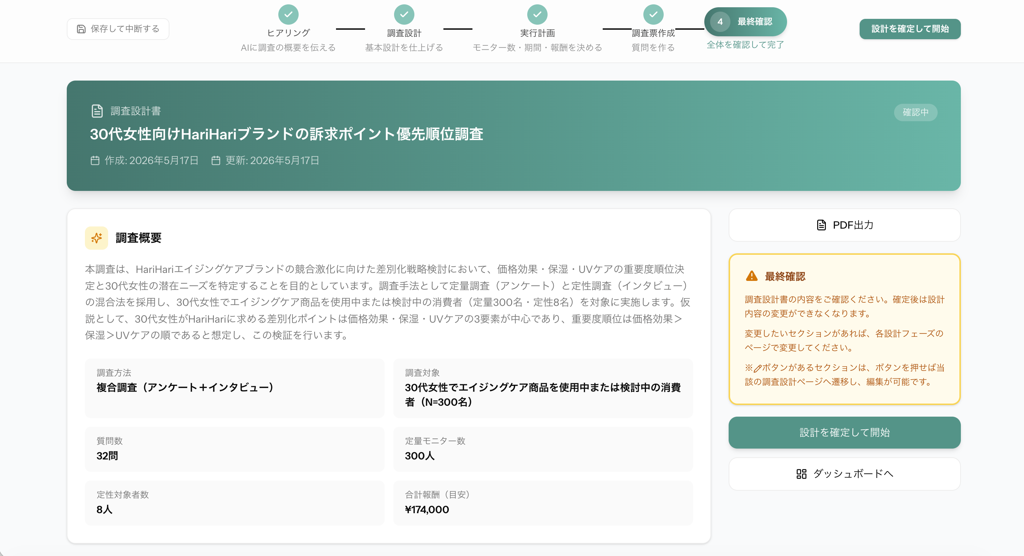Open the 実行計画 step checkmark

pos(537,15)
